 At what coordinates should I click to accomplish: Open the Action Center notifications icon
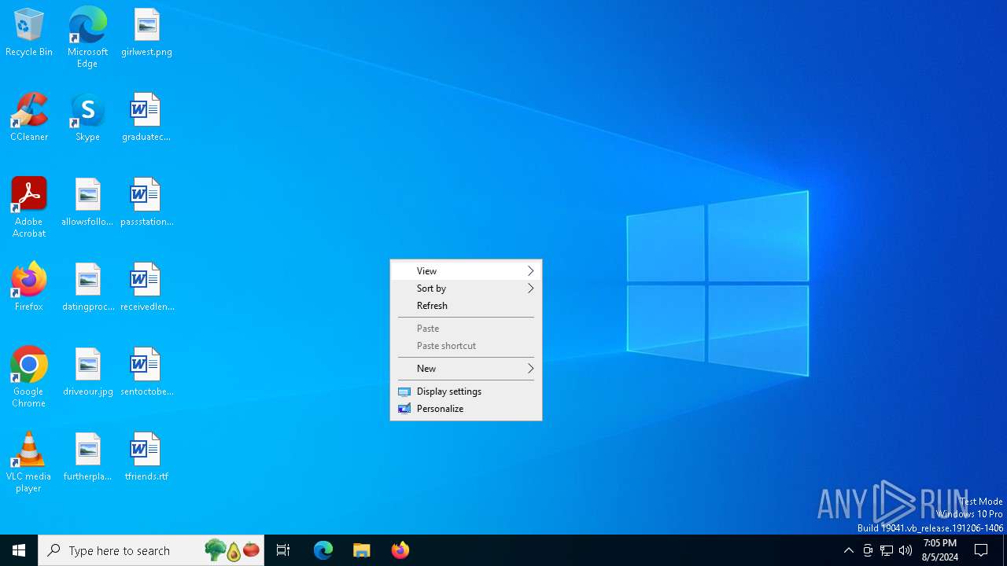coord(981,550)
